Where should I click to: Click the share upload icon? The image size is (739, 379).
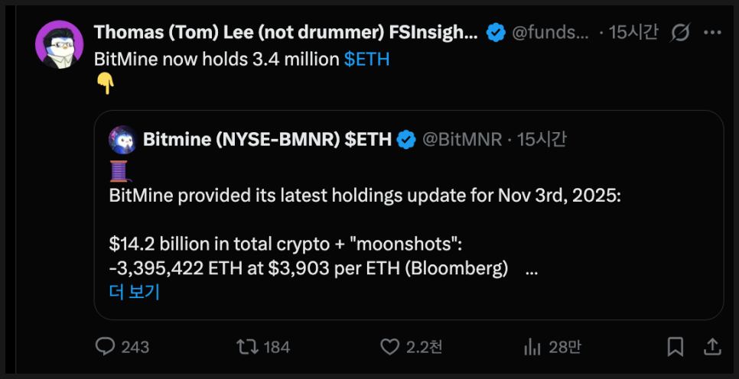711,347
